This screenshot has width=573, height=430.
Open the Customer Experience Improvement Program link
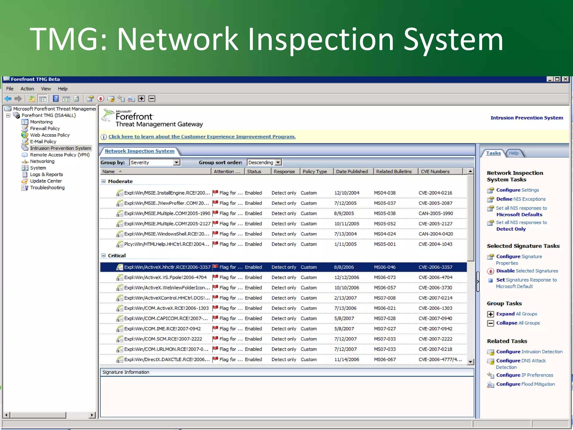tap(202, 137)
